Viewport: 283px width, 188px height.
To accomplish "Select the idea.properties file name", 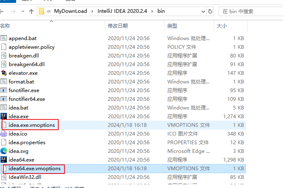I will tap(27, 143).
